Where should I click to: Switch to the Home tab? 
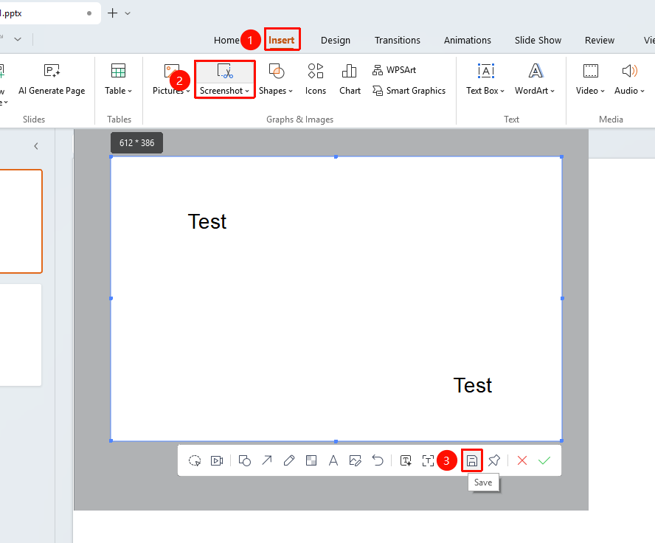tap(226, 40)
